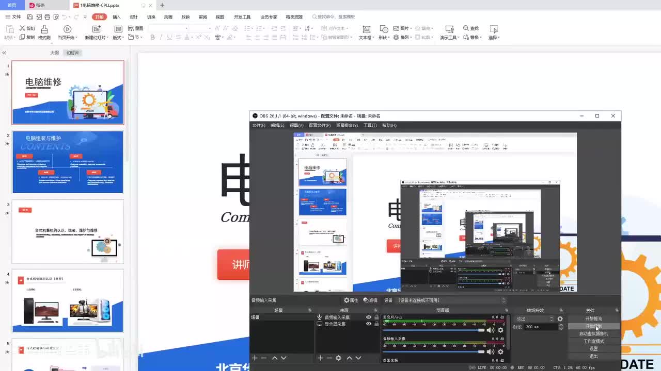
Task: Toggle bold formatting in WPS
Action: click(x=152, y=37)
